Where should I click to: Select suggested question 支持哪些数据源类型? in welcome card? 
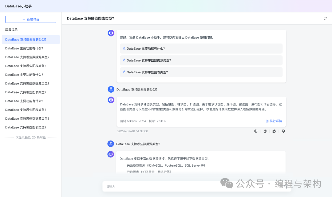201,60
